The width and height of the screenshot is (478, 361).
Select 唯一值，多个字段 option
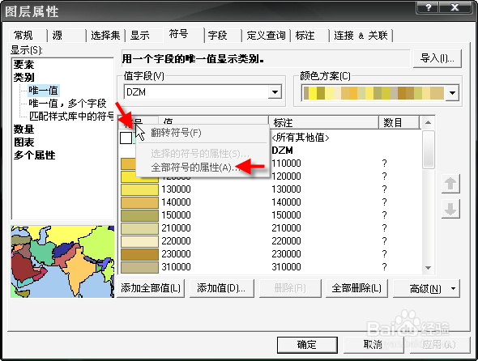point(67,104)
